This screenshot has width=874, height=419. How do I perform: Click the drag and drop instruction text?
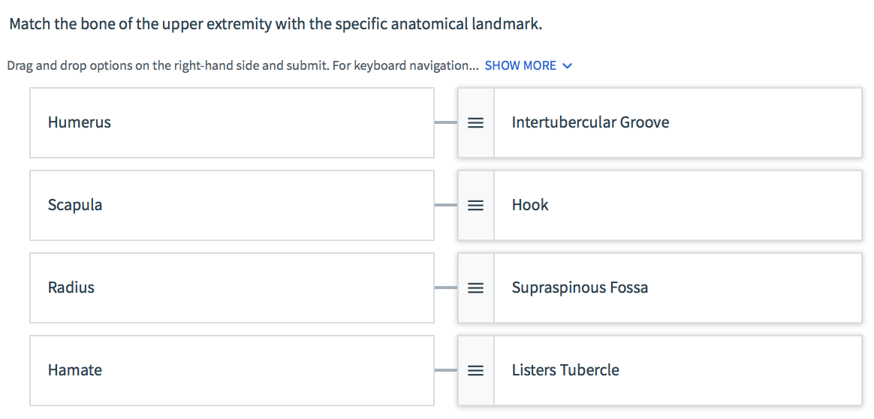click(x=242, y=65)
